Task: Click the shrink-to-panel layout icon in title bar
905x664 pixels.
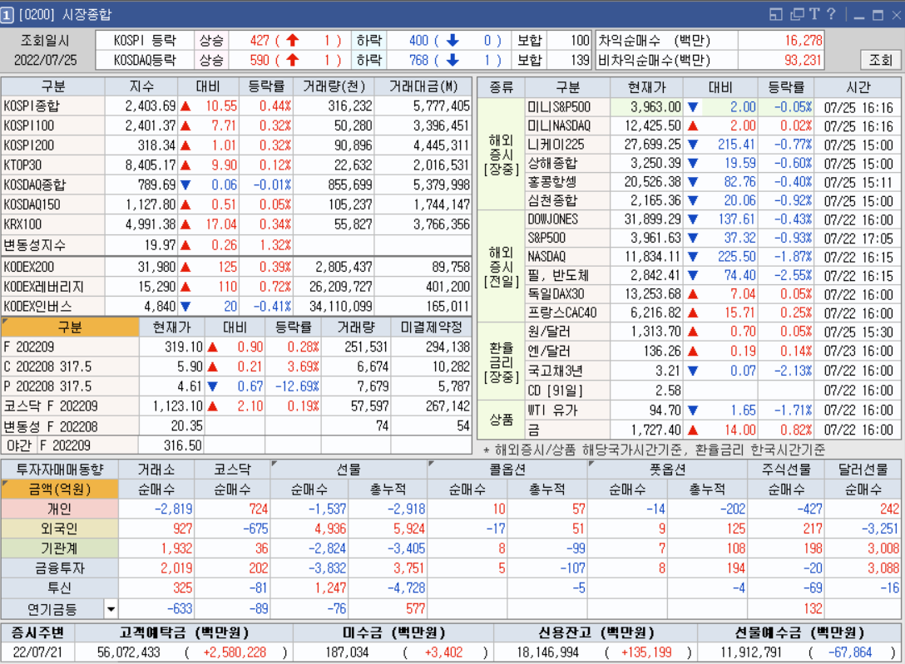Action: click(x=776, y=14)
